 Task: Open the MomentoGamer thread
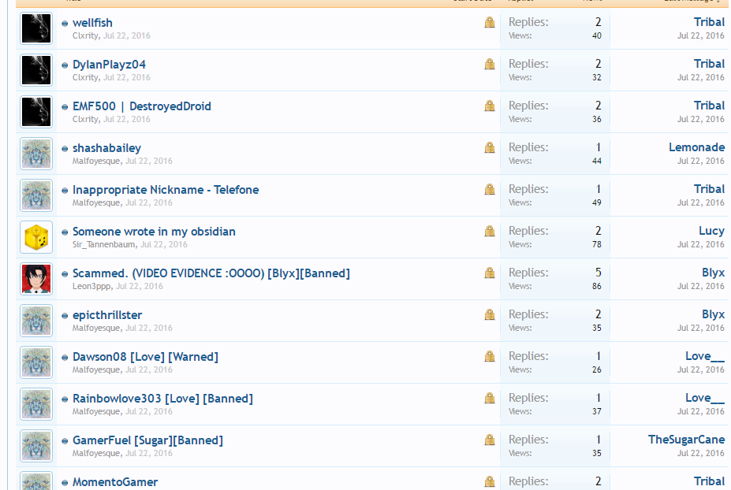[115, 482]
